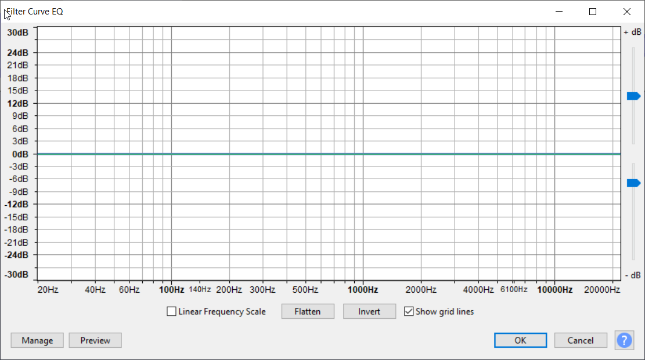Close the Filter Curve EQ window
645x360 pixels.
[x=627, y=12]
